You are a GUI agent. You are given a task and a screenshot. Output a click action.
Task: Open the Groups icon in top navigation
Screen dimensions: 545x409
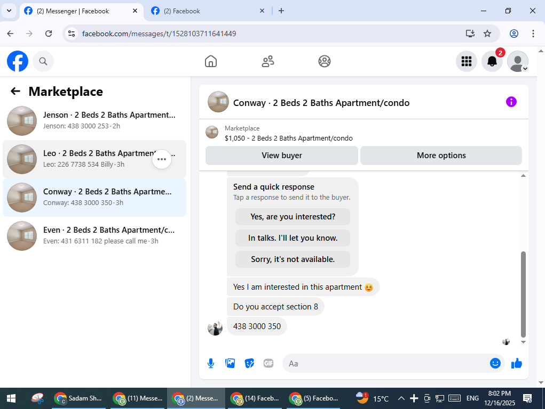325,61
